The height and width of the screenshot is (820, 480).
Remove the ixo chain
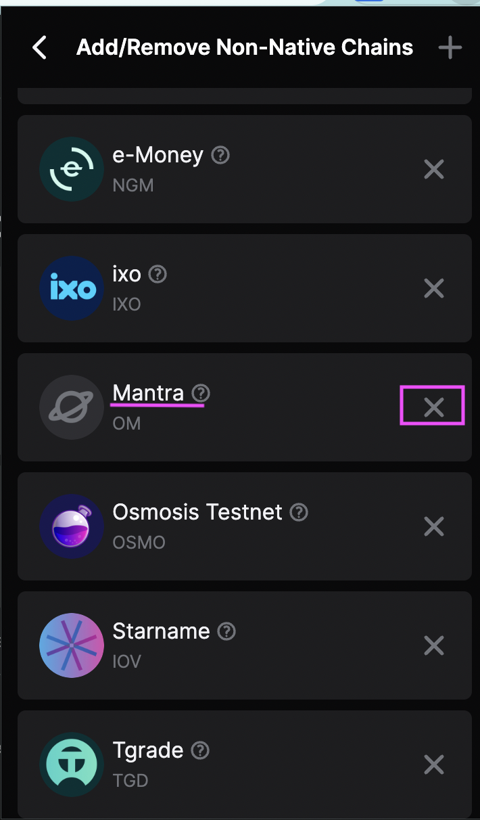(x=433, y=288)
